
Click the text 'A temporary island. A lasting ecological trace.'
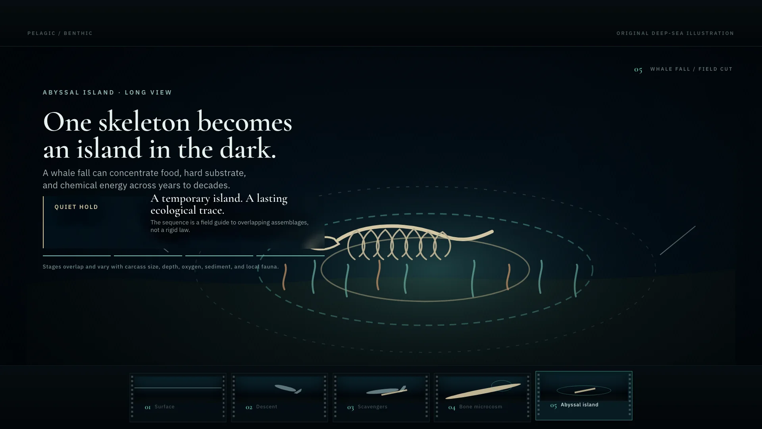[219, 204]
